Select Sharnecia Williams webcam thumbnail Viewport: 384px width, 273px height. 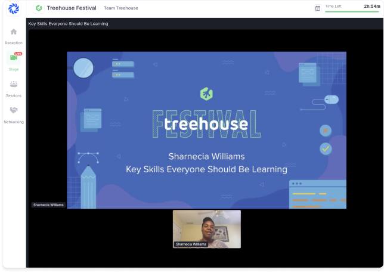pyautogui.click(x=207, y=228)
